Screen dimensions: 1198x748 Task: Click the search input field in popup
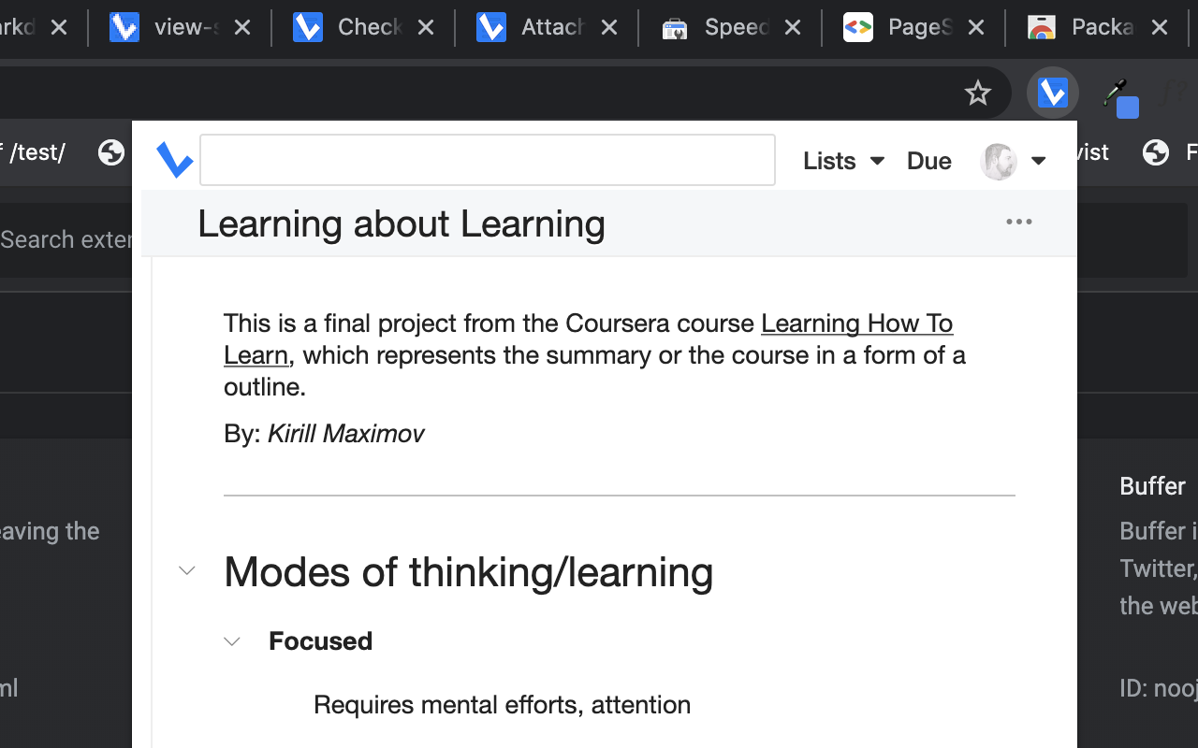[487, 160]
